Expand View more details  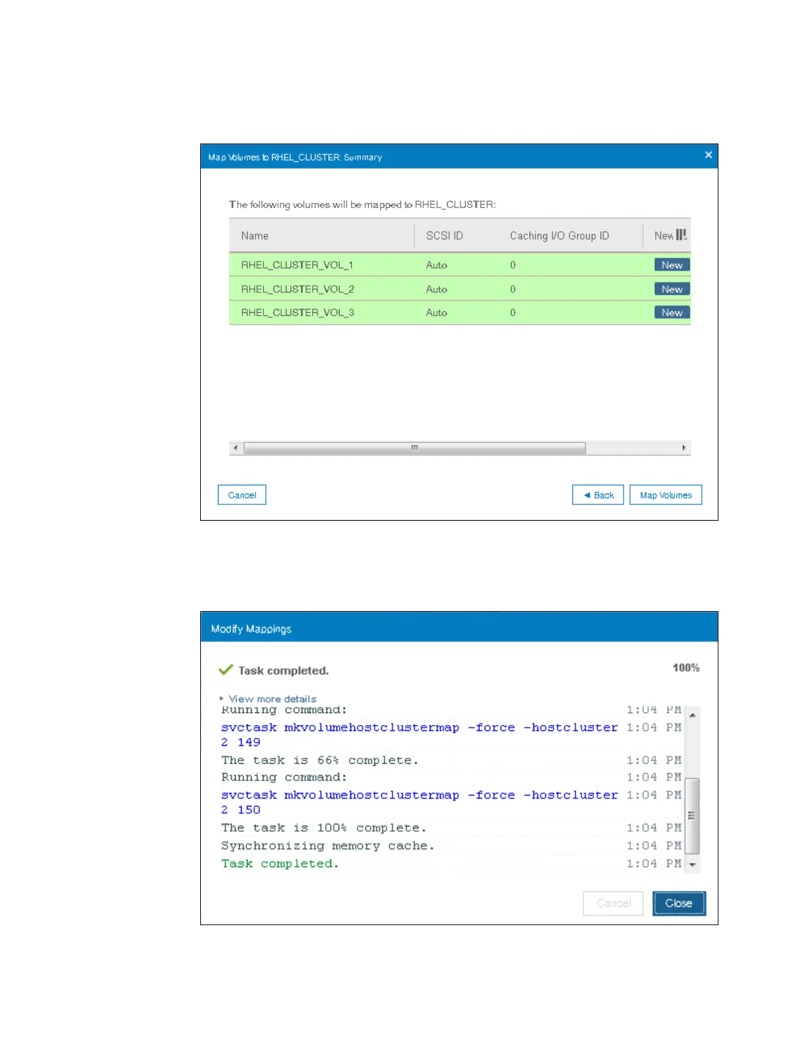tap(271, 699)
